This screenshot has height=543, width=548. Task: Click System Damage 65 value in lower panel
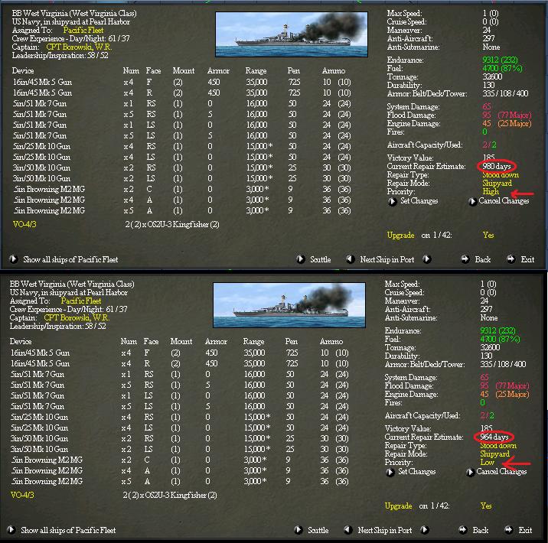click(484, 377)
